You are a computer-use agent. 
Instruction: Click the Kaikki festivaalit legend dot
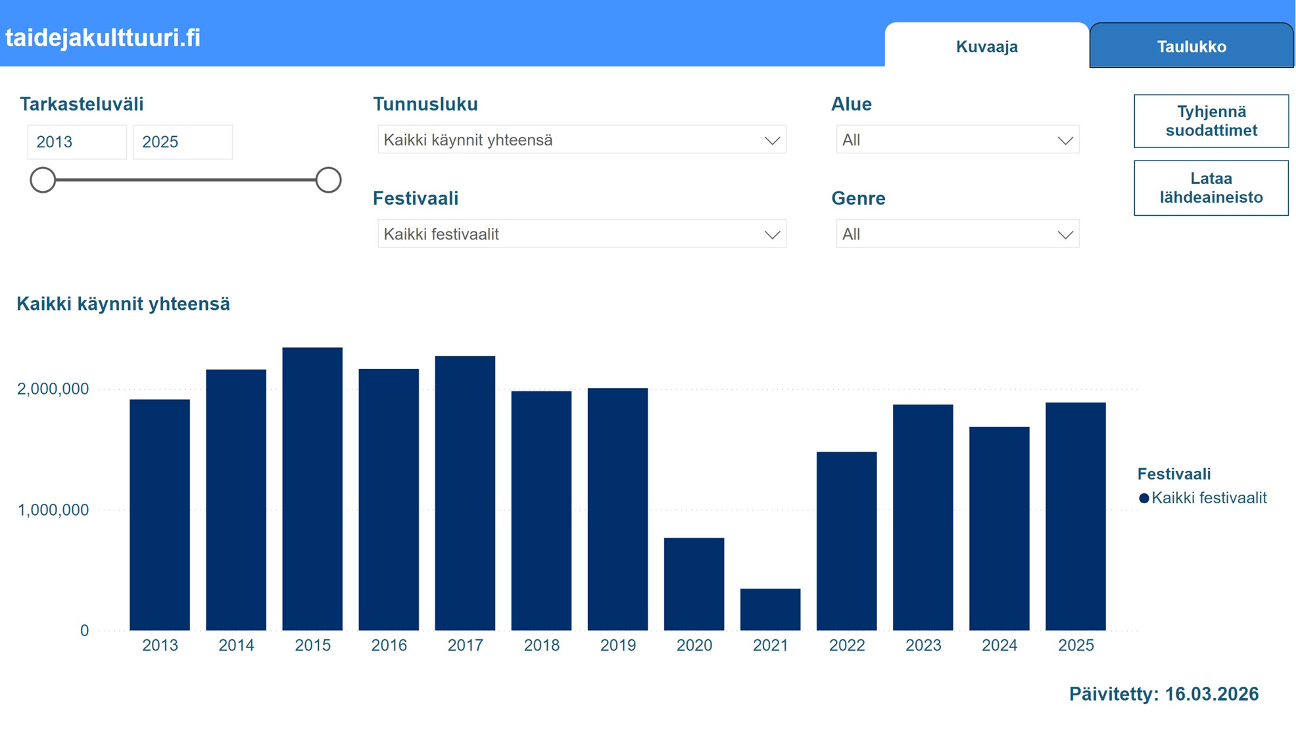(1144, 499)
